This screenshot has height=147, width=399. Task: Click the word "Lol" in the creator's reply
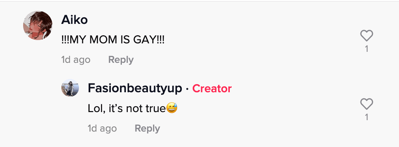pyautogui.click(x=95, y=108)
